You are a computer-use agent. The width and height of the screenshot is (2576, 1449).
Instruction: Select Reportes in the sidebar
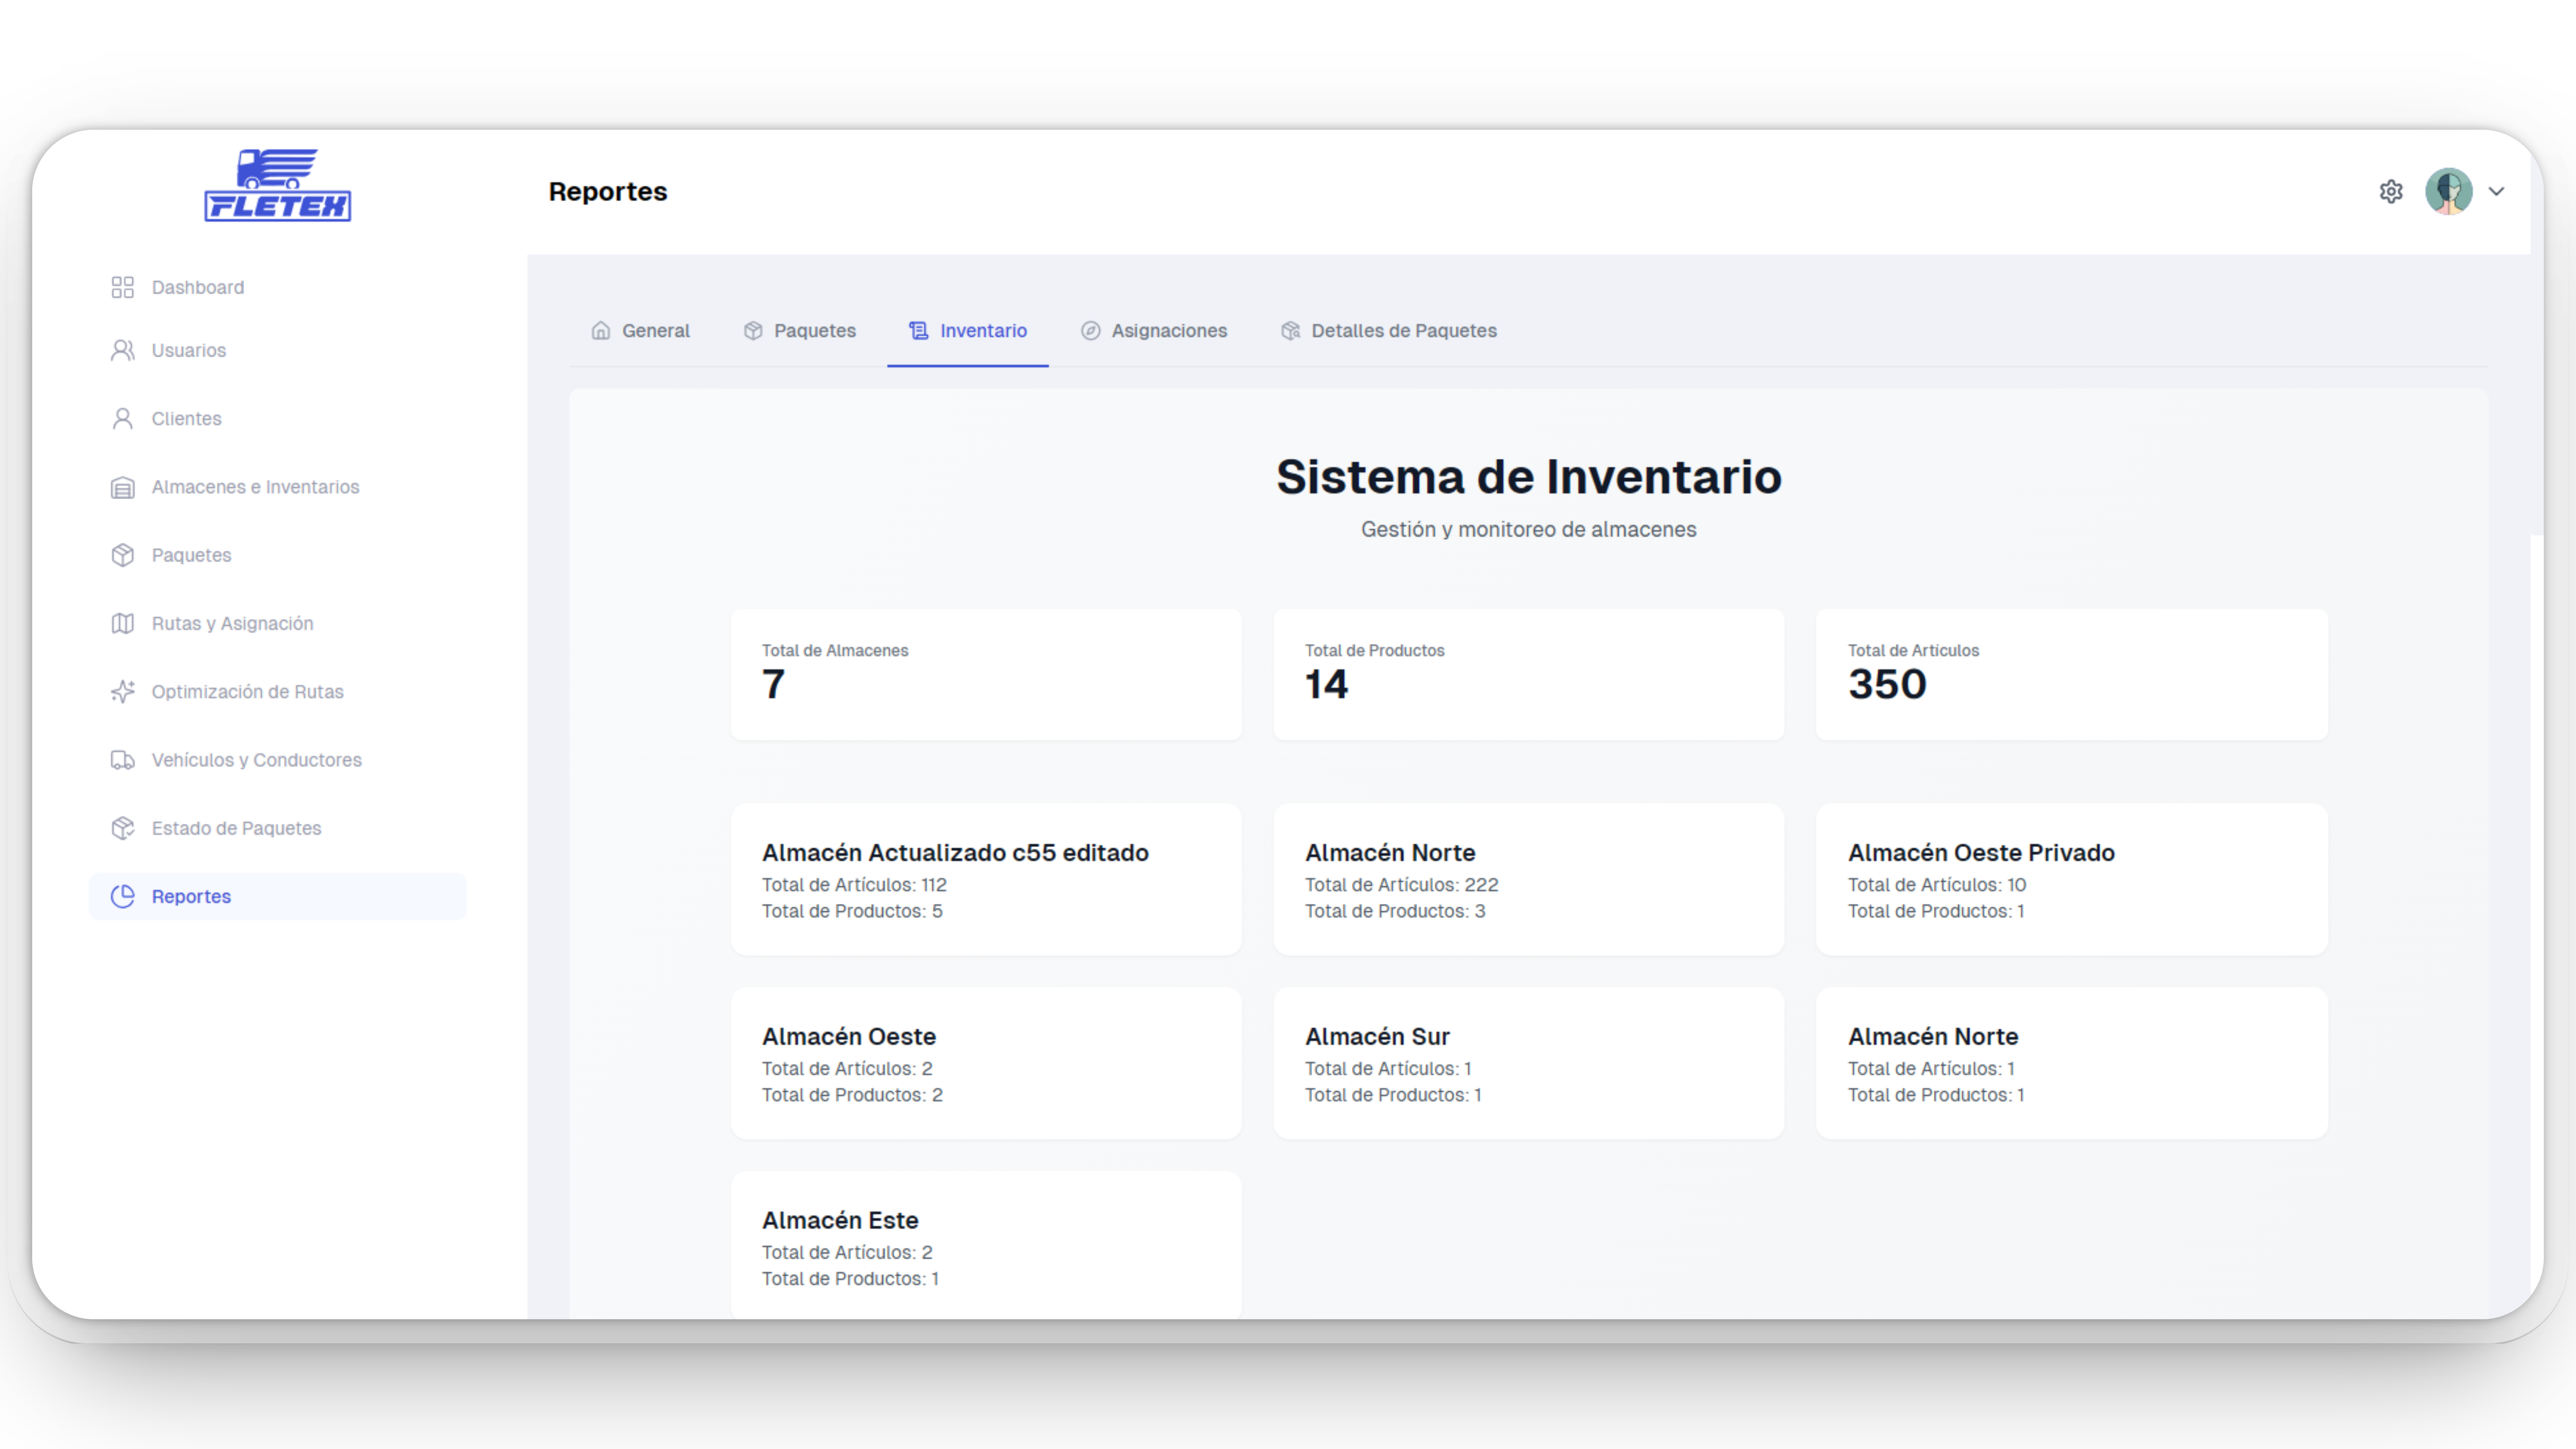pos(278,896)
